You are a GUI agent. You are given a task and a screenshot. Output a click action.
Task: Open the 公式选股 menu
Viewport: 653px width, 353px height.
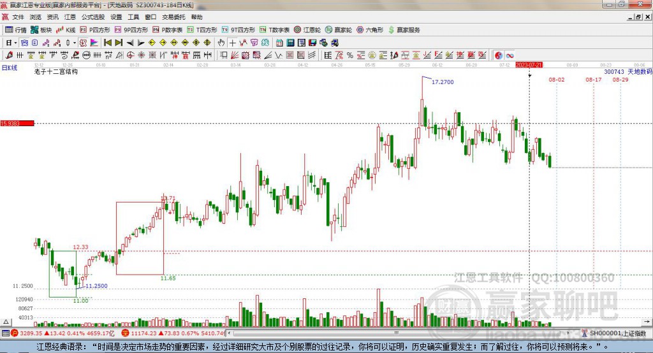click(93, 17)
